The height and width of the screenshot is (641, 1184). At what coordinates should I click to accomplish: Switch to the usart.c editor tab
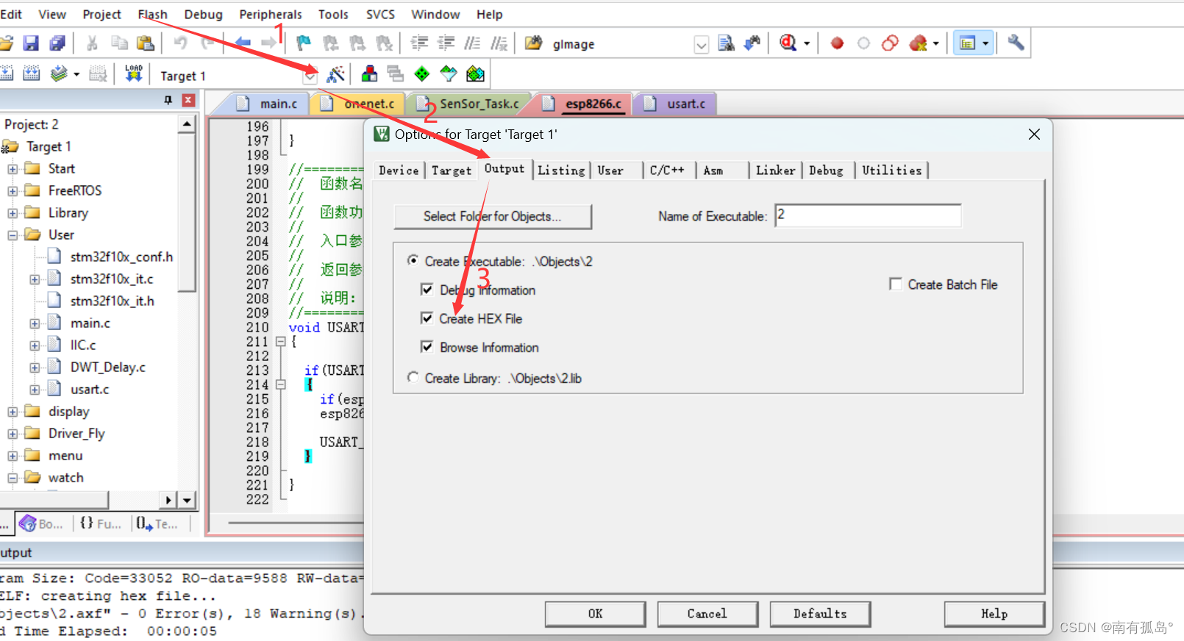point(677,104)
